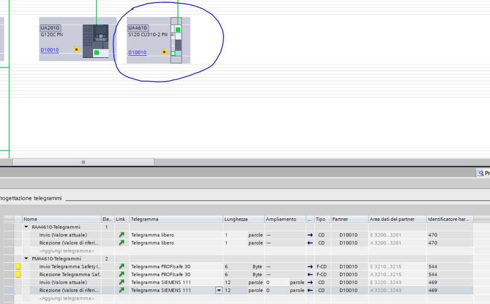Select Telegramma SIEMENS 111 in Invio row
Screen dimensions: 490x304
tap(161, 282)
